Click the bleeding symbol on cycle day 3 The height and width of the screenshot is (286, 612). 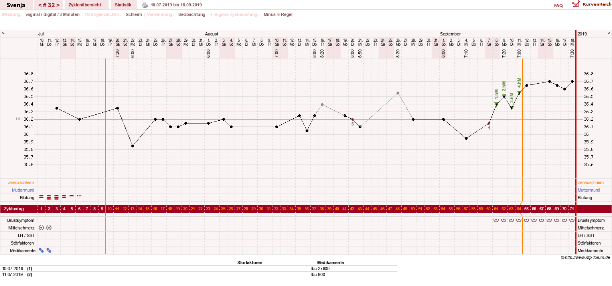(56, 197)
